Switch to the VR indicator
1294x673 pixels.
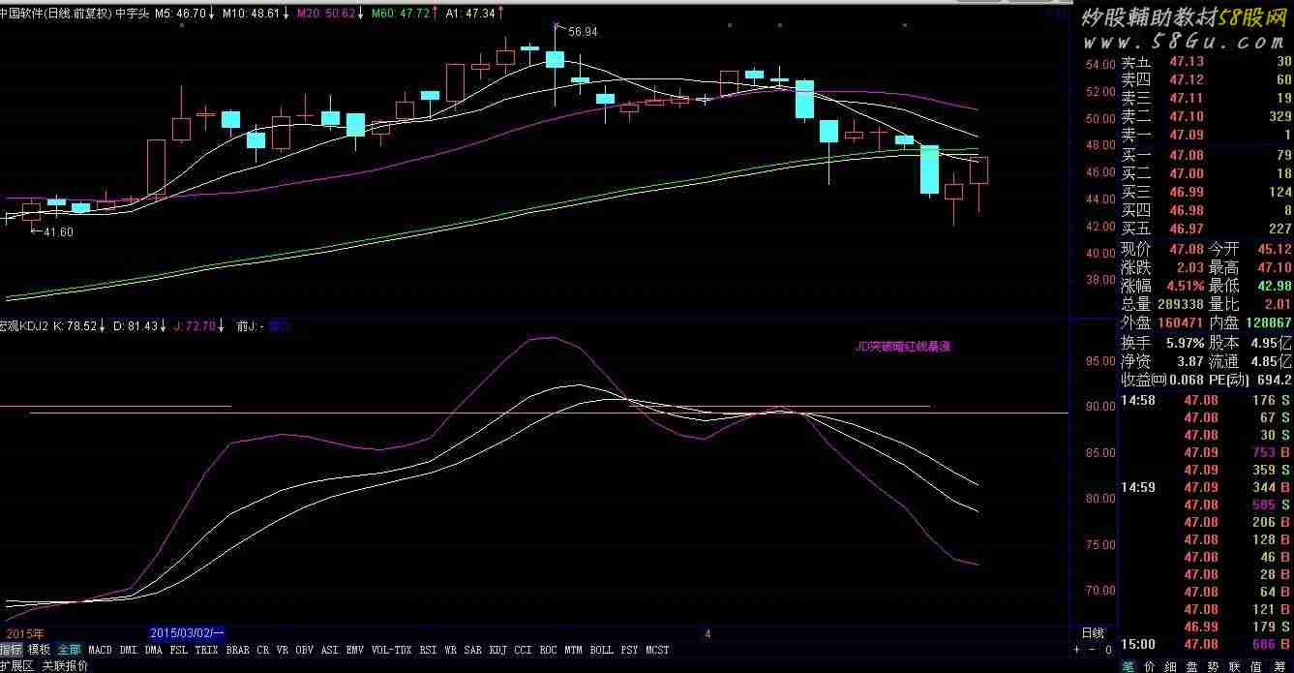[x=282, y=650]
